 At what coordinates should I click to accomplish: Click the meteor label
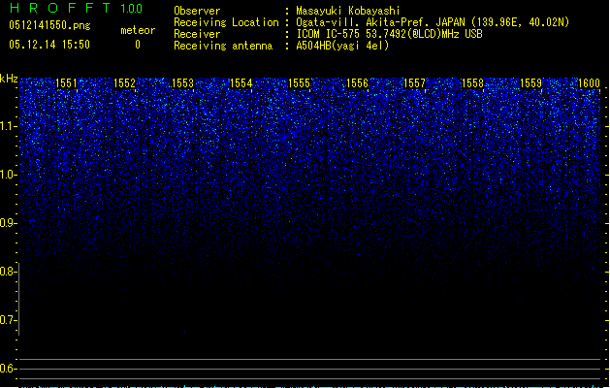(138, 30)
